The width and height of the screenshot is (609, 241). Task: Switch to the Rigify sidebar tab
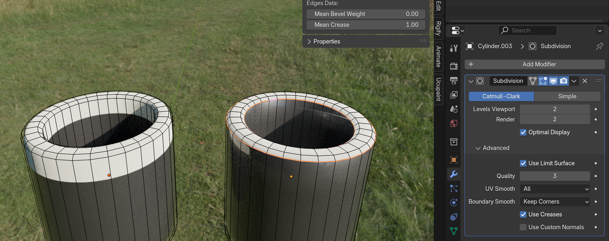coord(438,28)
